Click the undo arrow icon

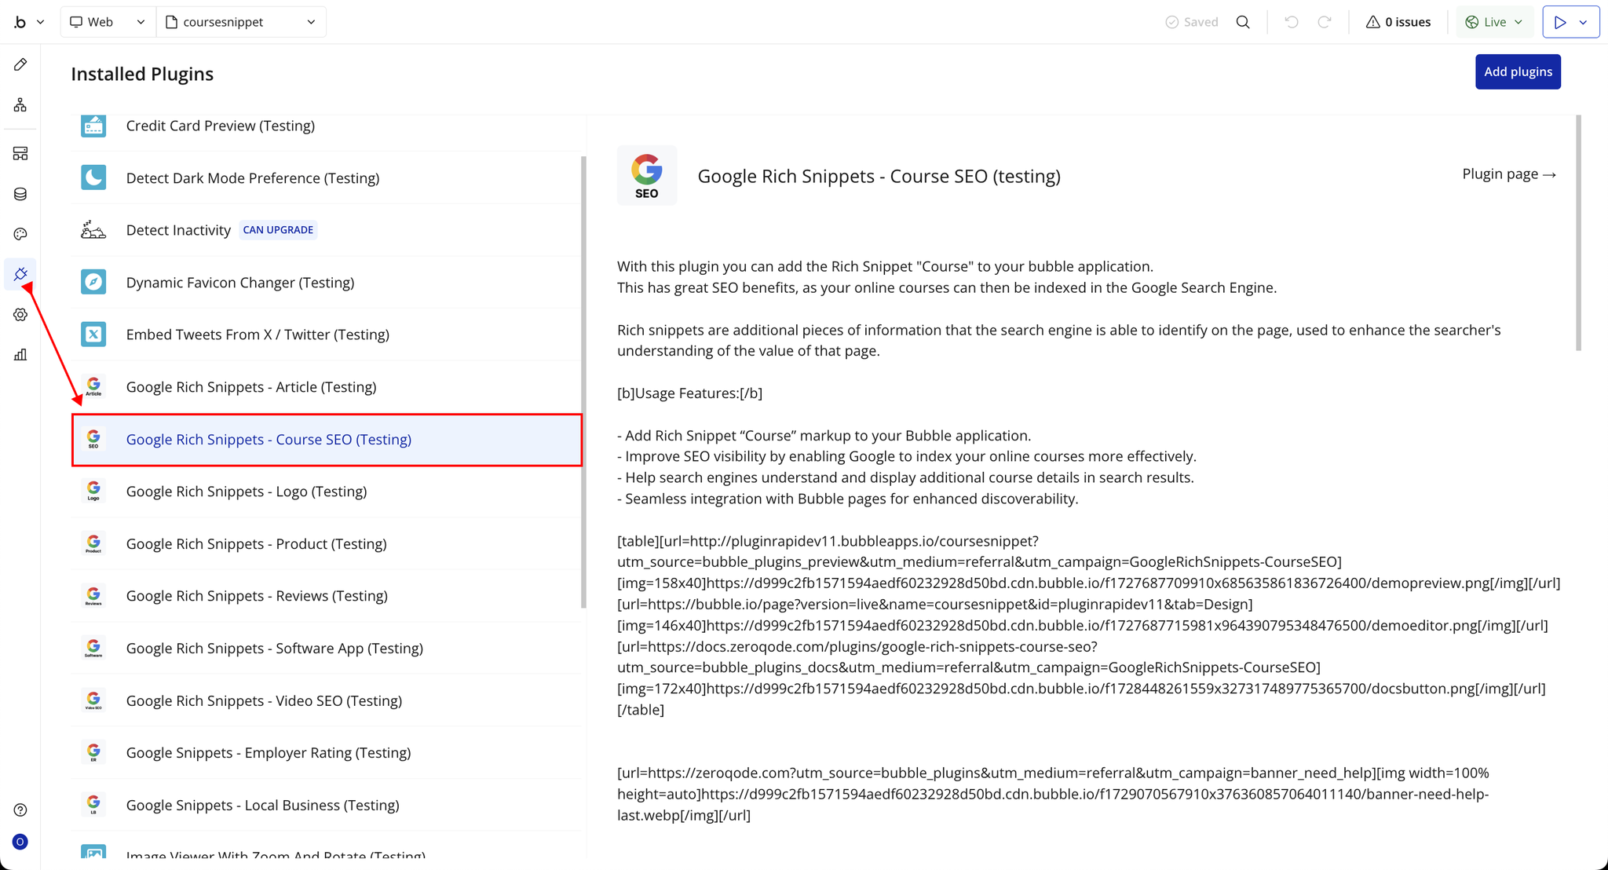tap(1292, 22)
